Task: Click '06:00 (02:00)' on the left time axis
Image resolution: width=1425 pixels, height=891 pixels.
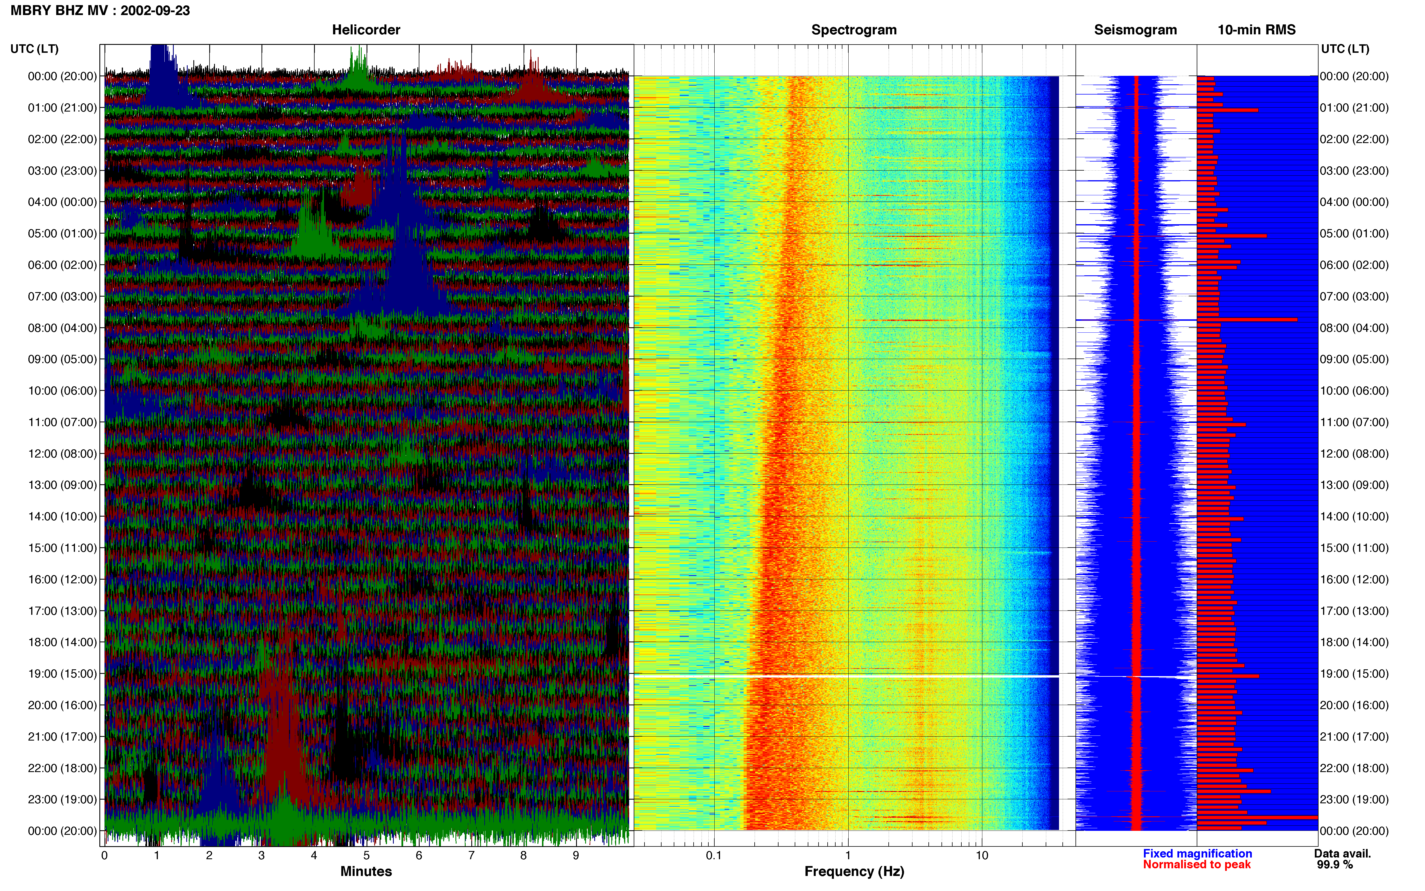Action: (x=62, y=265)
